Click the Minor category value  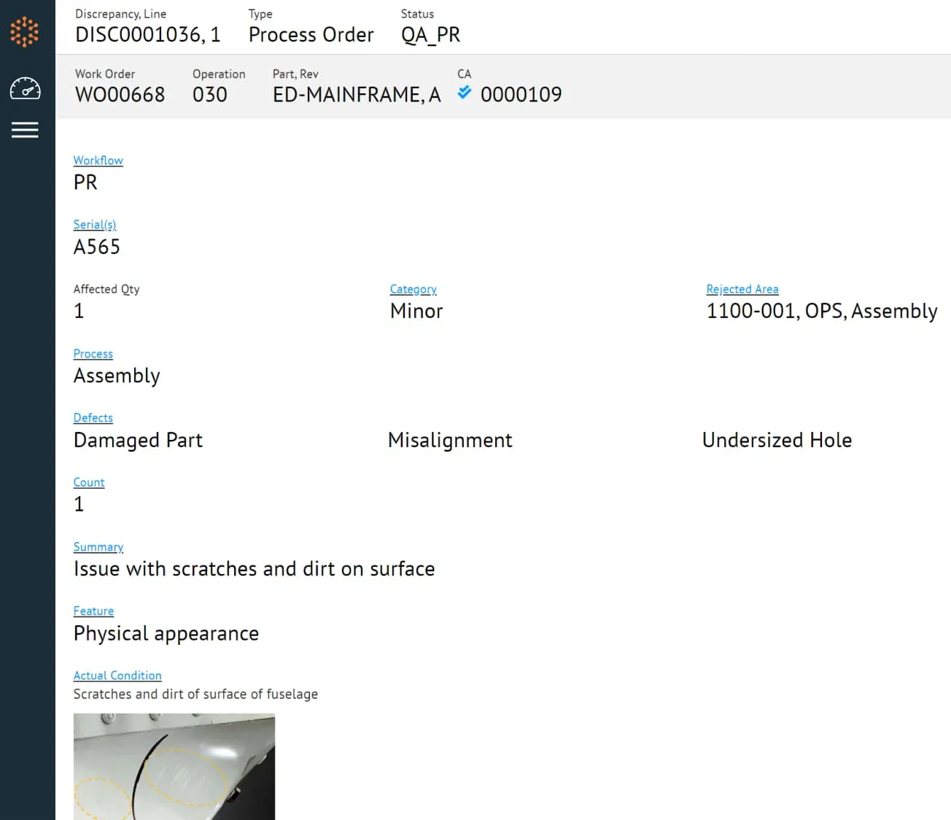click(x=416, y=312)
